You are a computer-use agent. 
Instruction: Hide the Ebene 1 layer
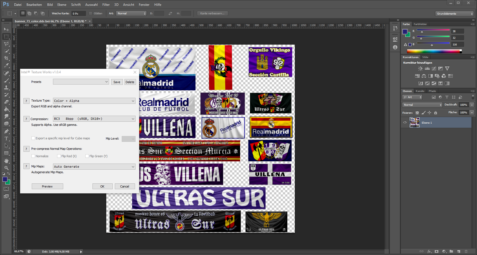pos(405,123)
